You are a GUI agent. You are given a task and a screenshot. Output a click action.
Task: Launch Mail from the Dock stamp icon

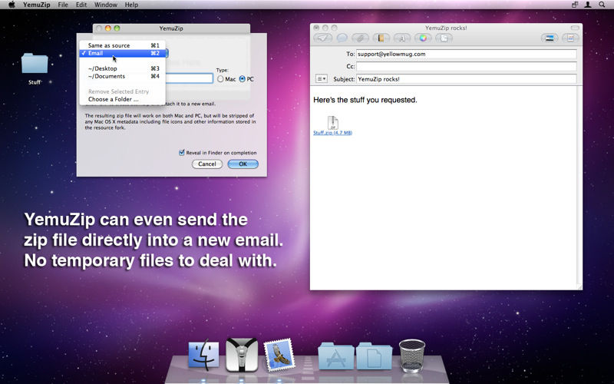coord(279,356)
